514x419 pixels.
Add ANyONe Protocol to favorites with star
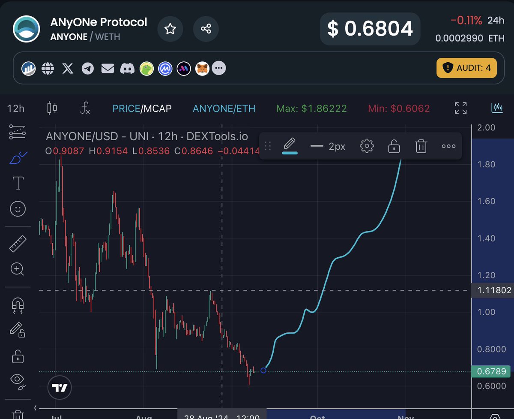point(170,29)
